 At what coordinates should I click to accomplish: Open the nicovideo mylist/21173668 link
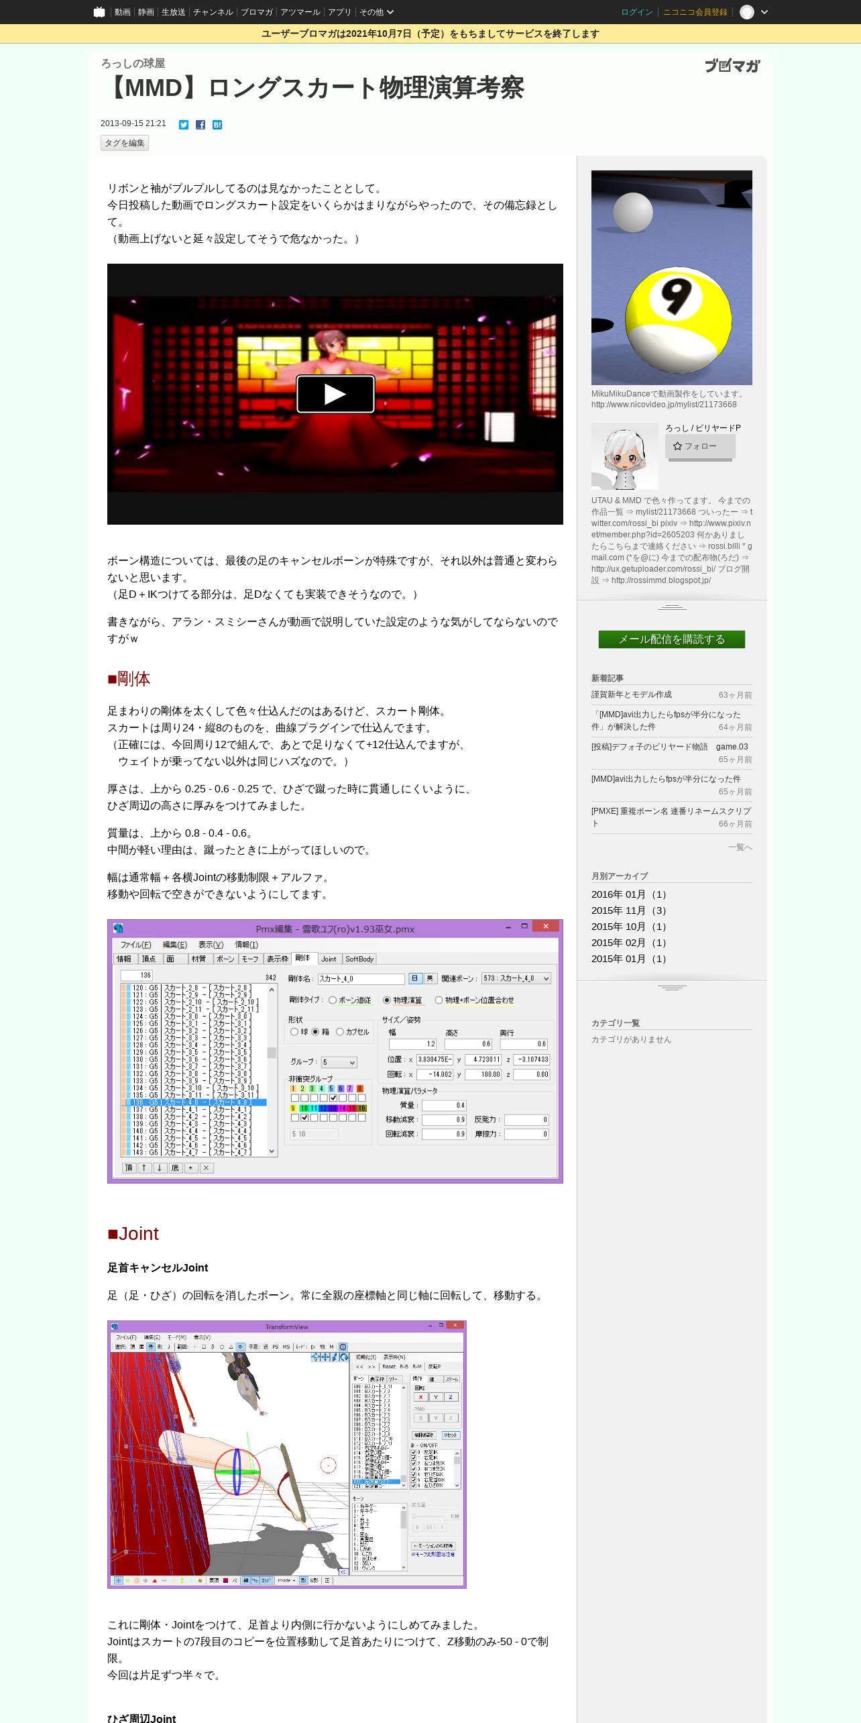pos(664,405)
